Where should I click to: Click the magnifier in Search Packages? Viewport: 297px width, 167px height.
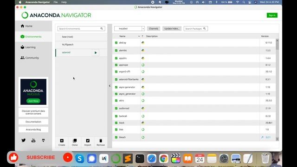pyautogui.click(x=204, y=29)
